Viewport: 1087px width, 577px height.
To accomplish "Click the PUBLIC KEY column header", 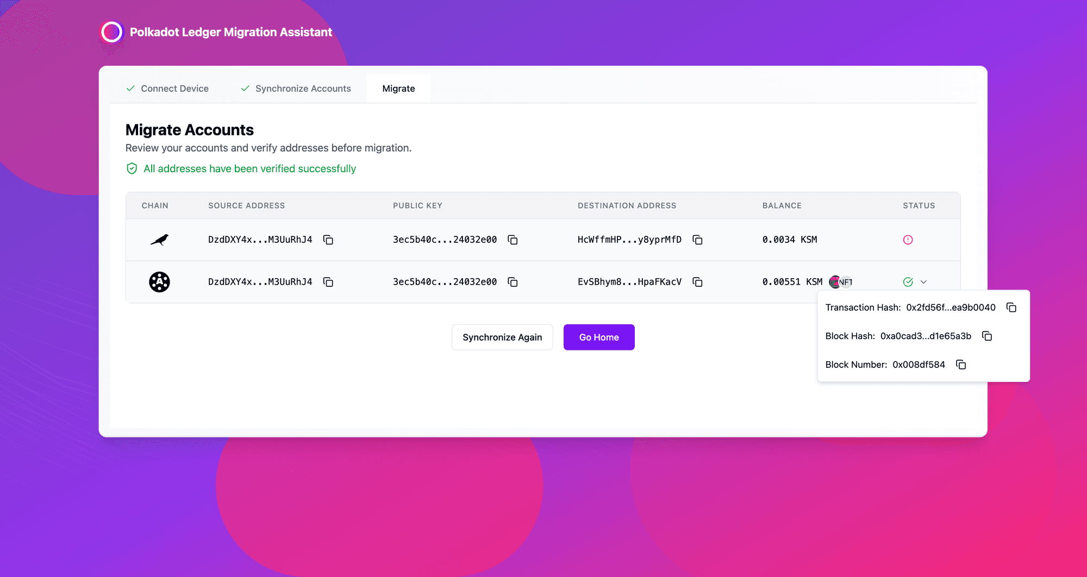I will tap(417, 205).
